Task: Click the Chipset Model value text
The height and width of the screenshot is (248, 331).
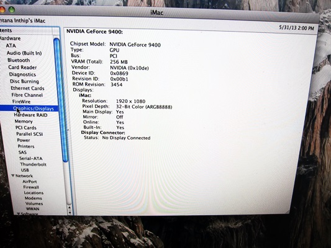Action: pos(135,45)
